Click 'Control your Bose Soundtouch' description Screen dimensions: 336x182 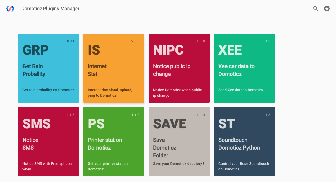tap(244, 166)
